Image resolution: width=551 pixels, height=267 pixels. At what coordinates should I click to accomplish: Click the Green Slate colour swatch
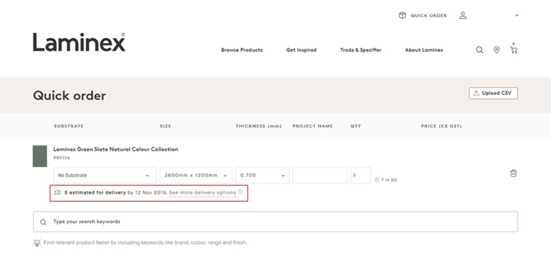[40, 157]
